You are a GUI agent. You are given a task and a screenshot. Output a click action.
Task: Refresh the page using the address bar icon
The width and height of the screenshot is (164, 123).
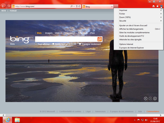coord(79,6)
